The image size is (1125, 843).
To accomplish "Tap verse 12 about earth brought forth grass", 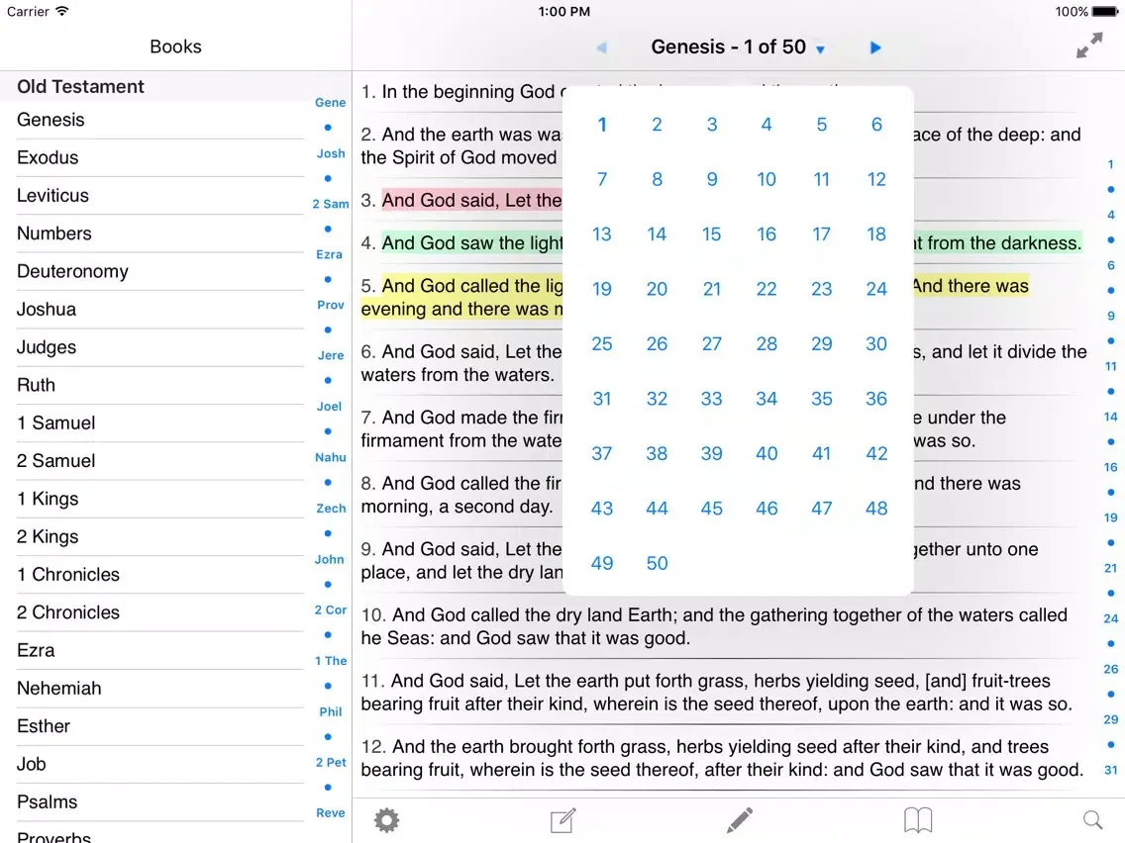I will (722, 758).
